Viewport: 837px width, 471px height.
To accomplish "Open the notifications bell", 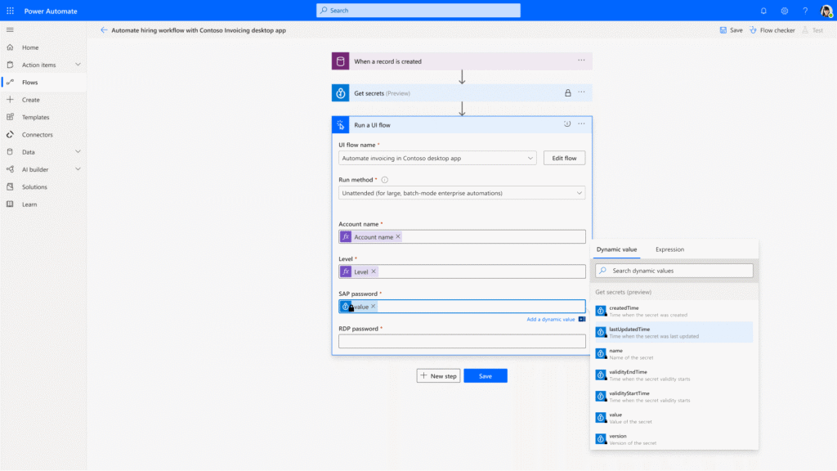I will pyautogui.click(x=764, y=11).
